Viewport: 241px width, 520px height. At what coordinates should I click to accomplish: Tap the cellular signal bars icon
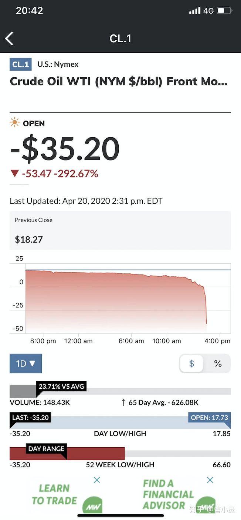click(x=195, y=10)
